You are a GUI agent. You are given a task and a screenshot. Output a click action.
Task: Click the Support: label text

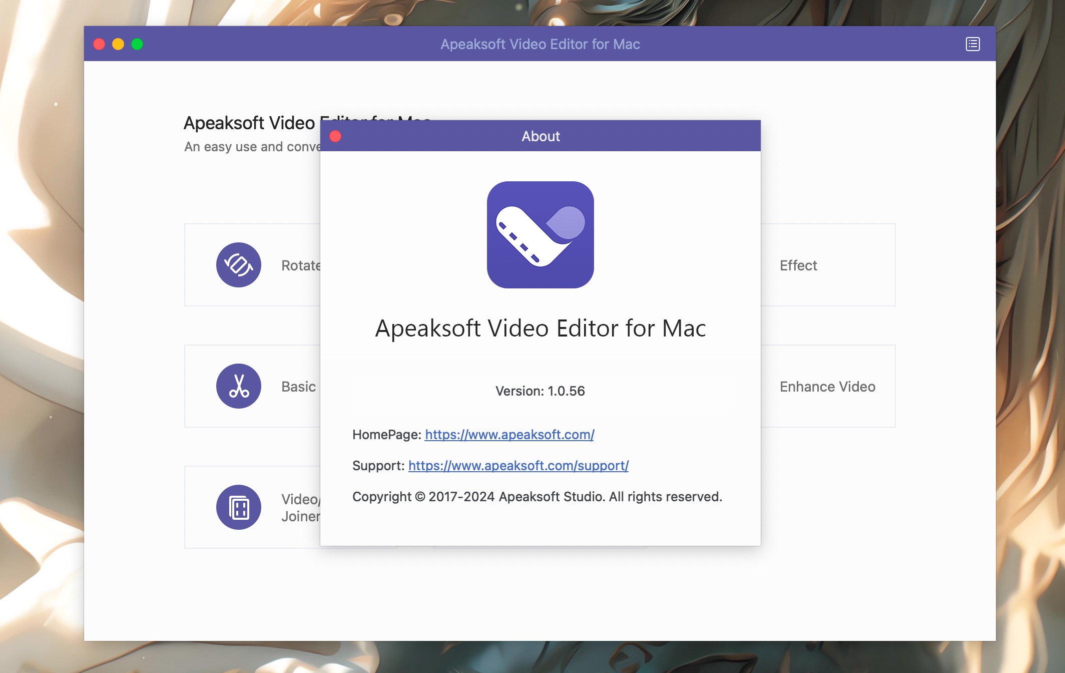[x=378, y=466]
